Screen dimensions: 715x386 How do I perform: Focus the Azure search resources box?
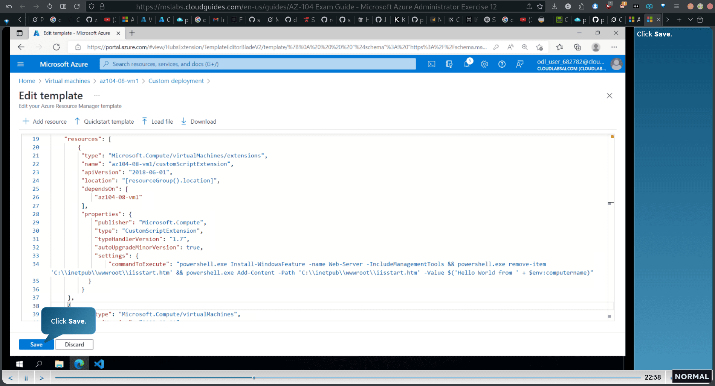[x=258, y=64]
